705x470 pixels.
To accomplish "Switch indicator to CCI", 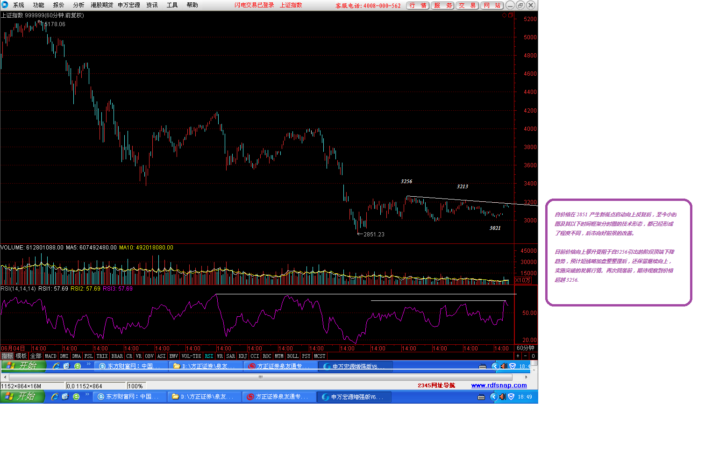I will point(255,356).
